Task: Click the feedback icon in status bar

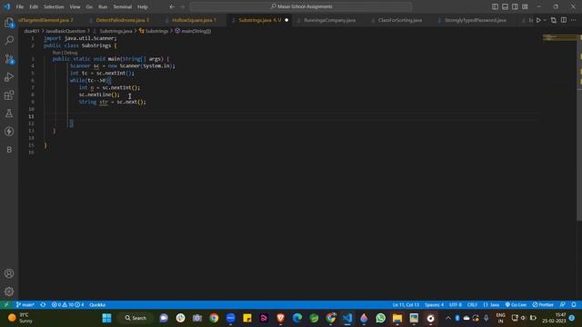Action: pyautogui.click(x=563, y=304)
